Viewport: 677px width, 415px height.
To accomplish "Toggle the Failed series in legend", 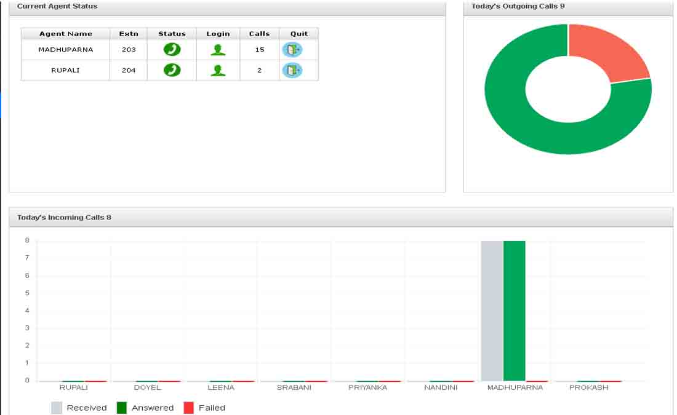I will tap(205, 408).
